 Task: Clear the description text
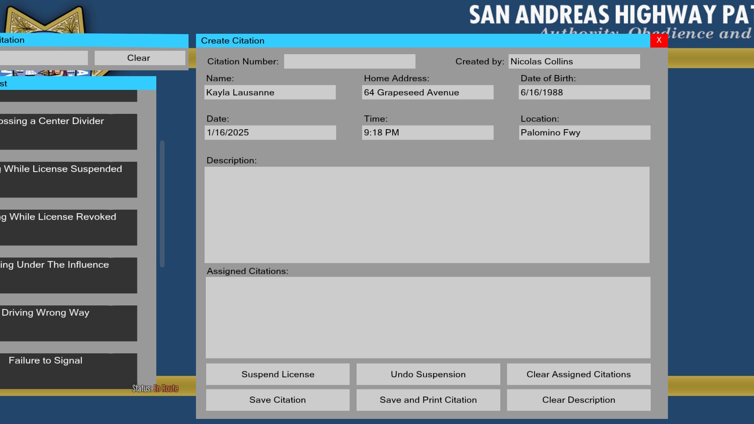point(578,400)
